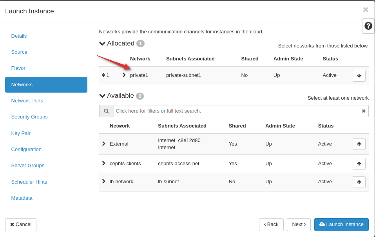Expand the lb-network row details
The width and height of the screenshot is (375, 237).
point(104,181)
